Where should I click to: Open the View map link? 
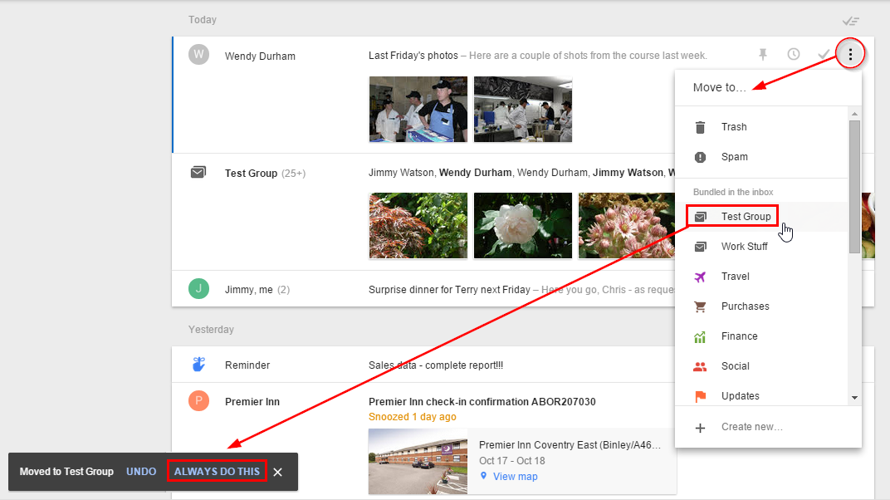coord(515,477)
